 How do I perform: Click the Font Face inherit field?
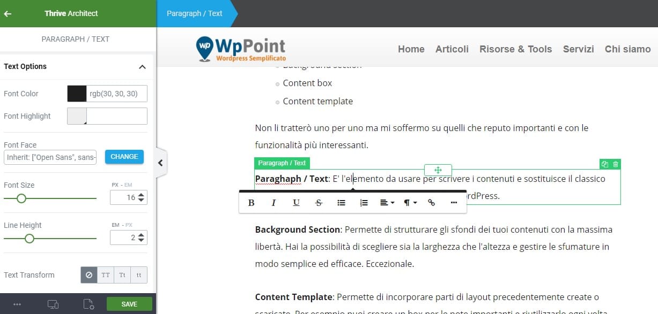point(50,157)
